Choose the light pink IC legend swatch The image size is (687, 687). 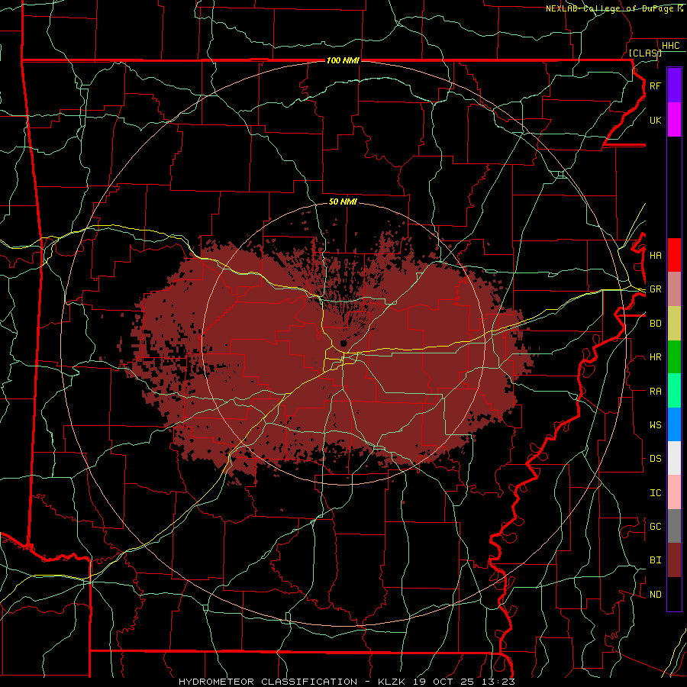[674, 492]
